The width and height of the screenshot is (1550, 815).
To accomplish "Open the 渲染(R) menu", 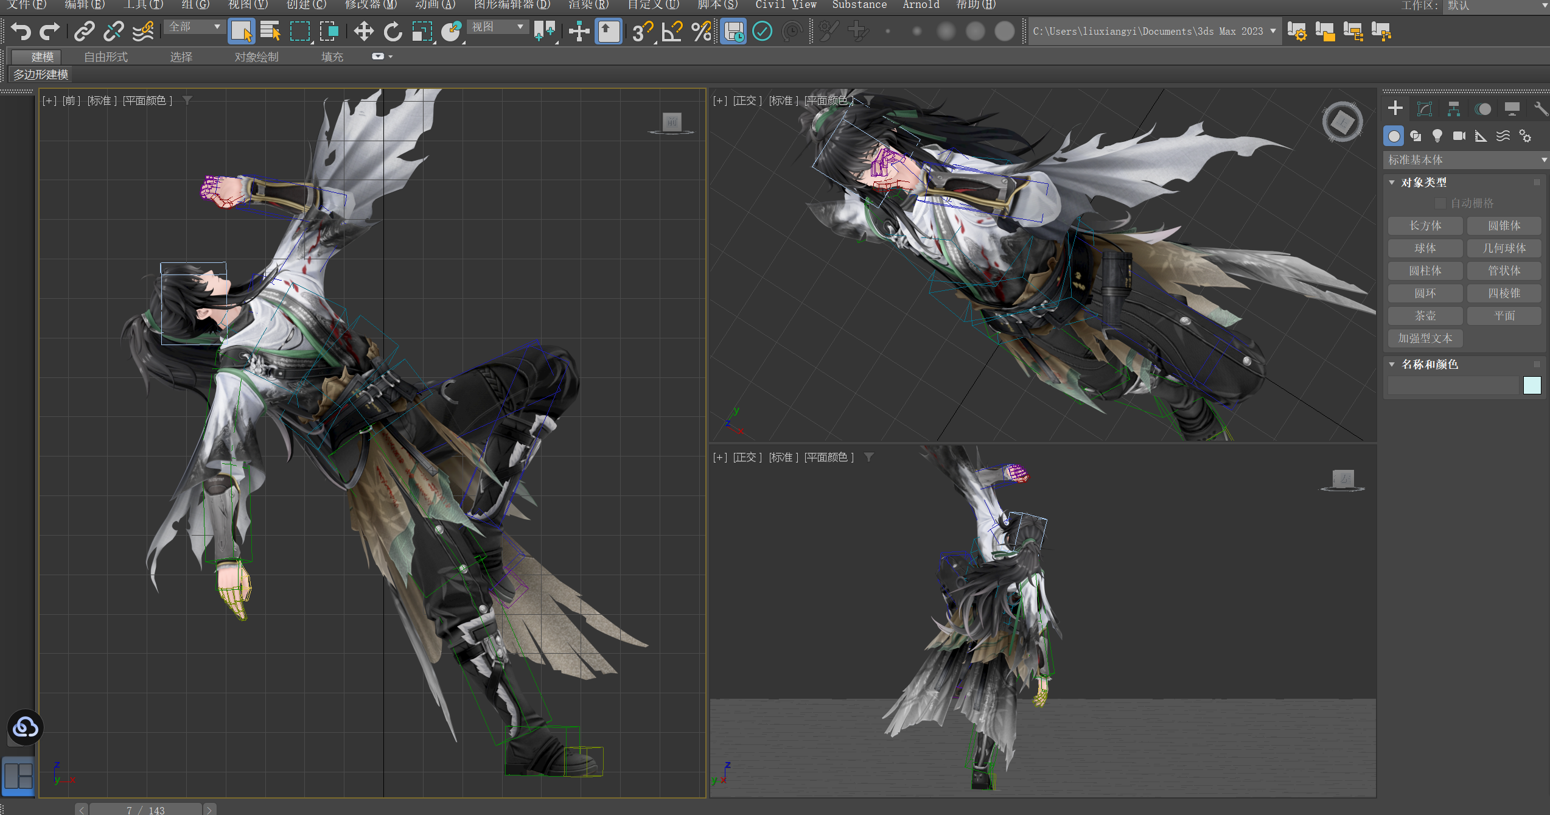I will point(588,5).
